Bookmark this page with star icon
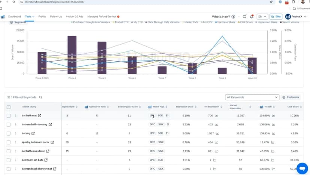This screenshot has width=310, height=175. click(x=271, y=2)
